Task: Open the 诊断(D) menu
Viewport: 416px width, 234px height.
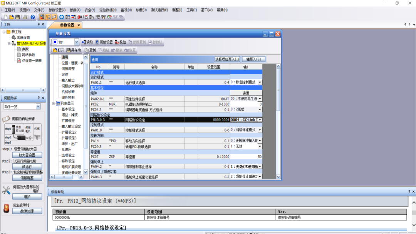Action: coord(141,10)
